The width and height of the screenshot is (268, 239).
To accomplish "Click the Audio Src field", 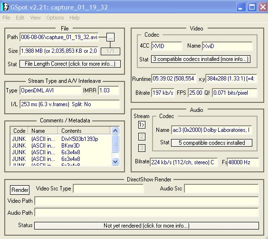I will [x=221, y=189].
